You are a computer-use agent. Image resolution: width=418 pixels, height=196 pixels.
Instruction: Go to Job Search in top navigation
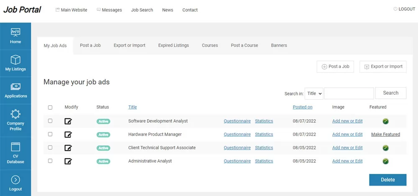[x=142, y=10]
